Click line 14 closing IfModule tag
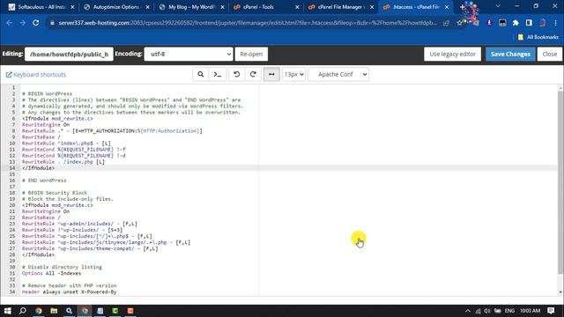The width and height of the screenshot is (564, 317). 38,168
